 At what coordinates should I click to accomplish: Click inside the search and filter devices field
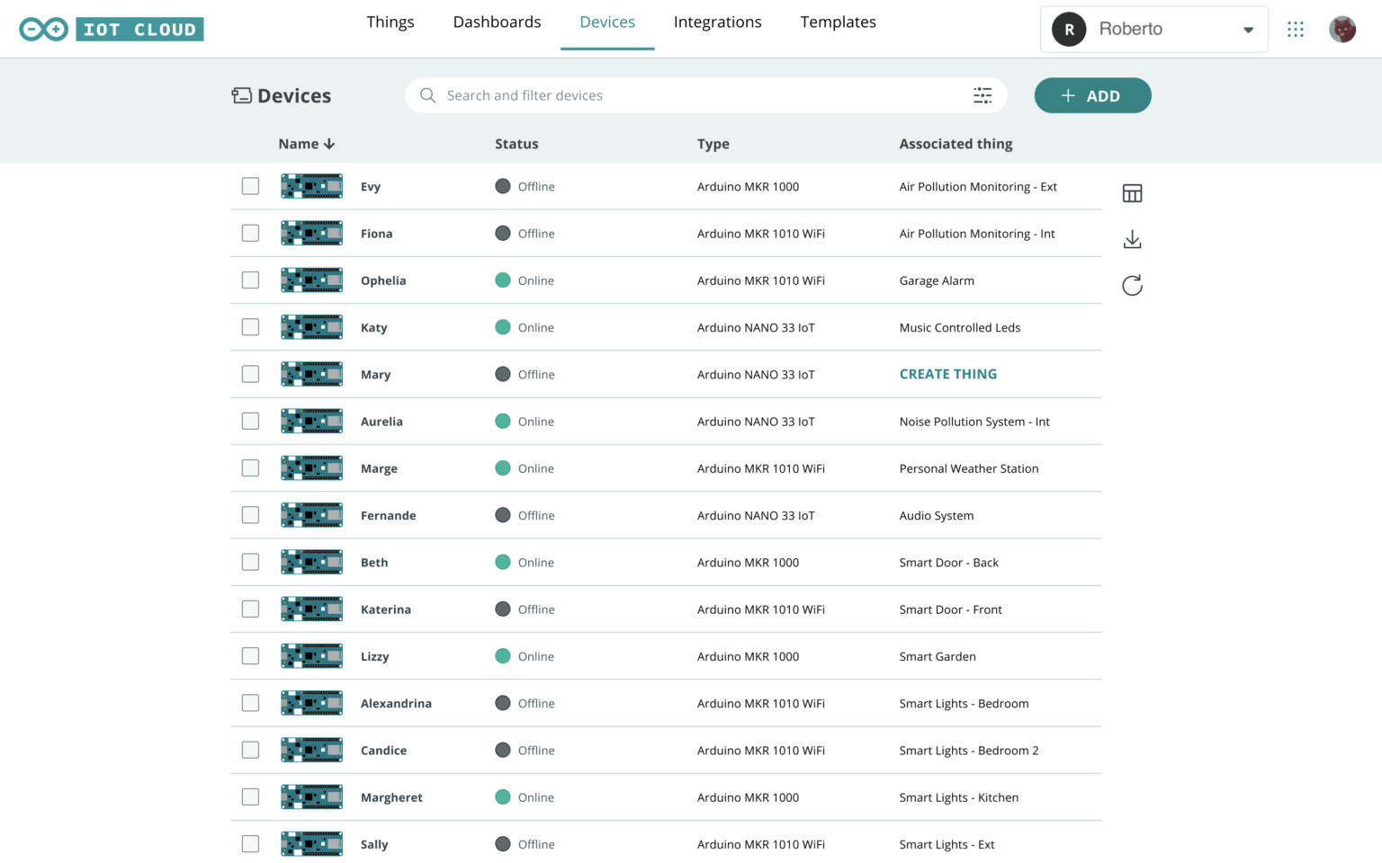click(630, 95)
